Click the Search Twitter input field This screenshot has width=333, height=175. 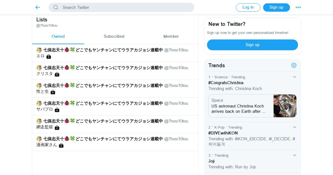click(125, 7)
